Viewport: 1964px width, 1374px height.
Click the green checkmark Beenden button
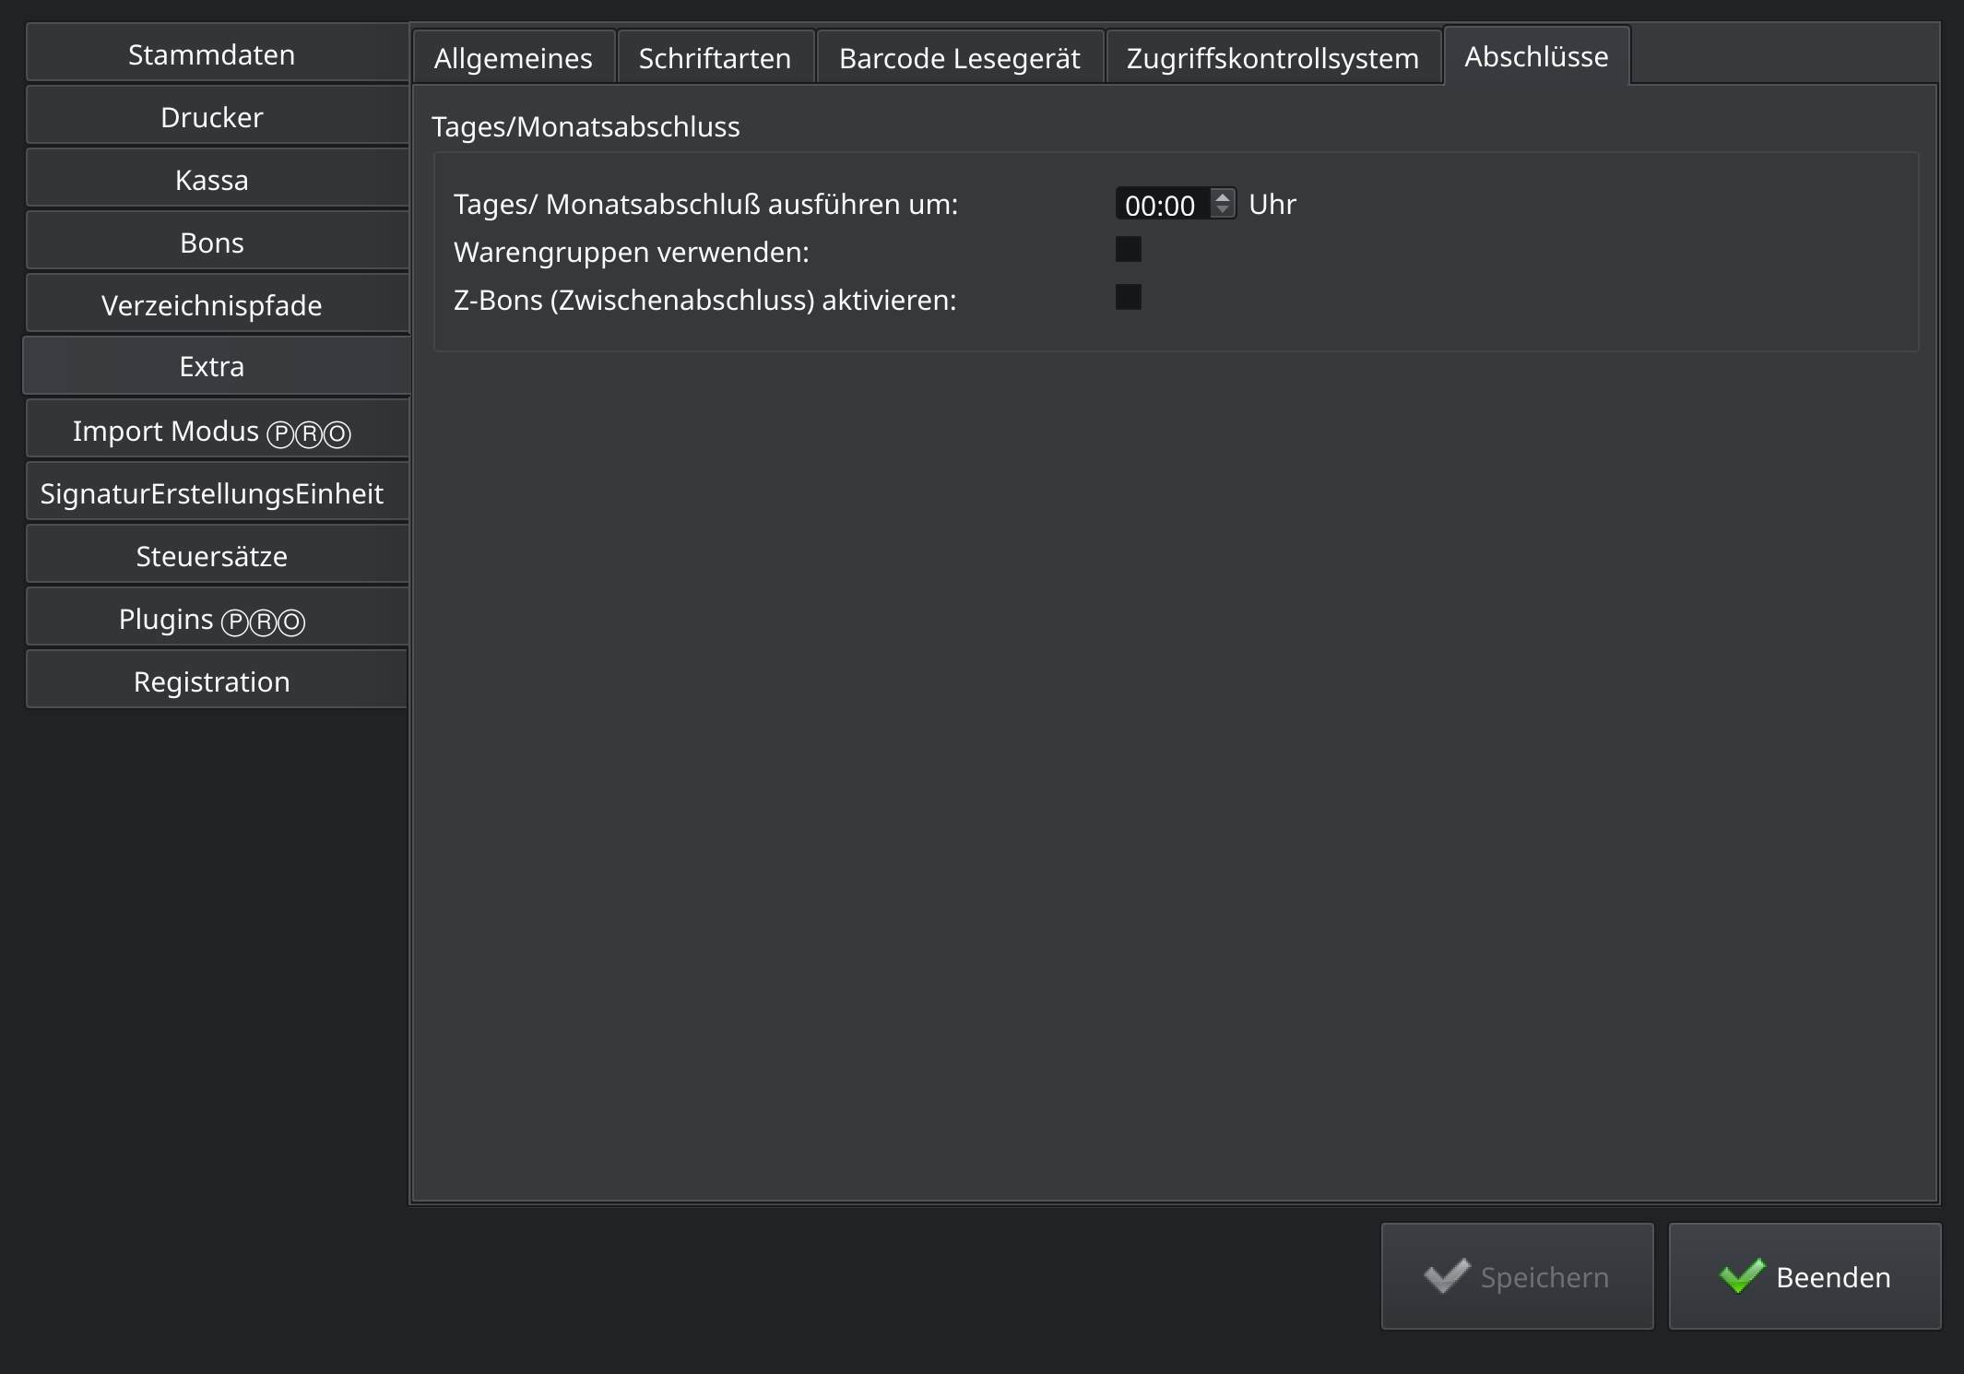click(1804, 1276)
